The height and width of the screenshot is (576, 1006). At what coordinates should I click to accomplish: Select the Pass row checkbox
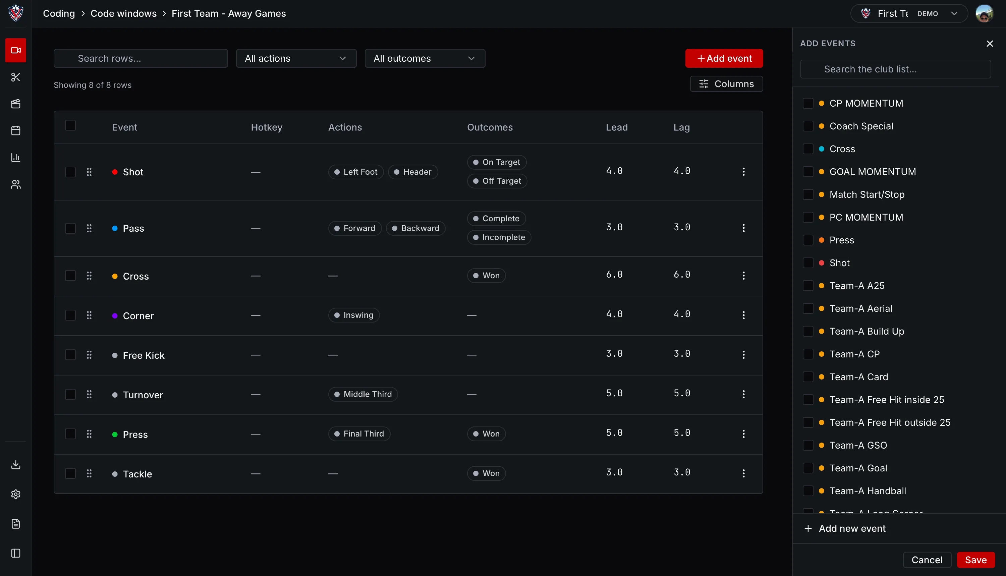[70, 228]
